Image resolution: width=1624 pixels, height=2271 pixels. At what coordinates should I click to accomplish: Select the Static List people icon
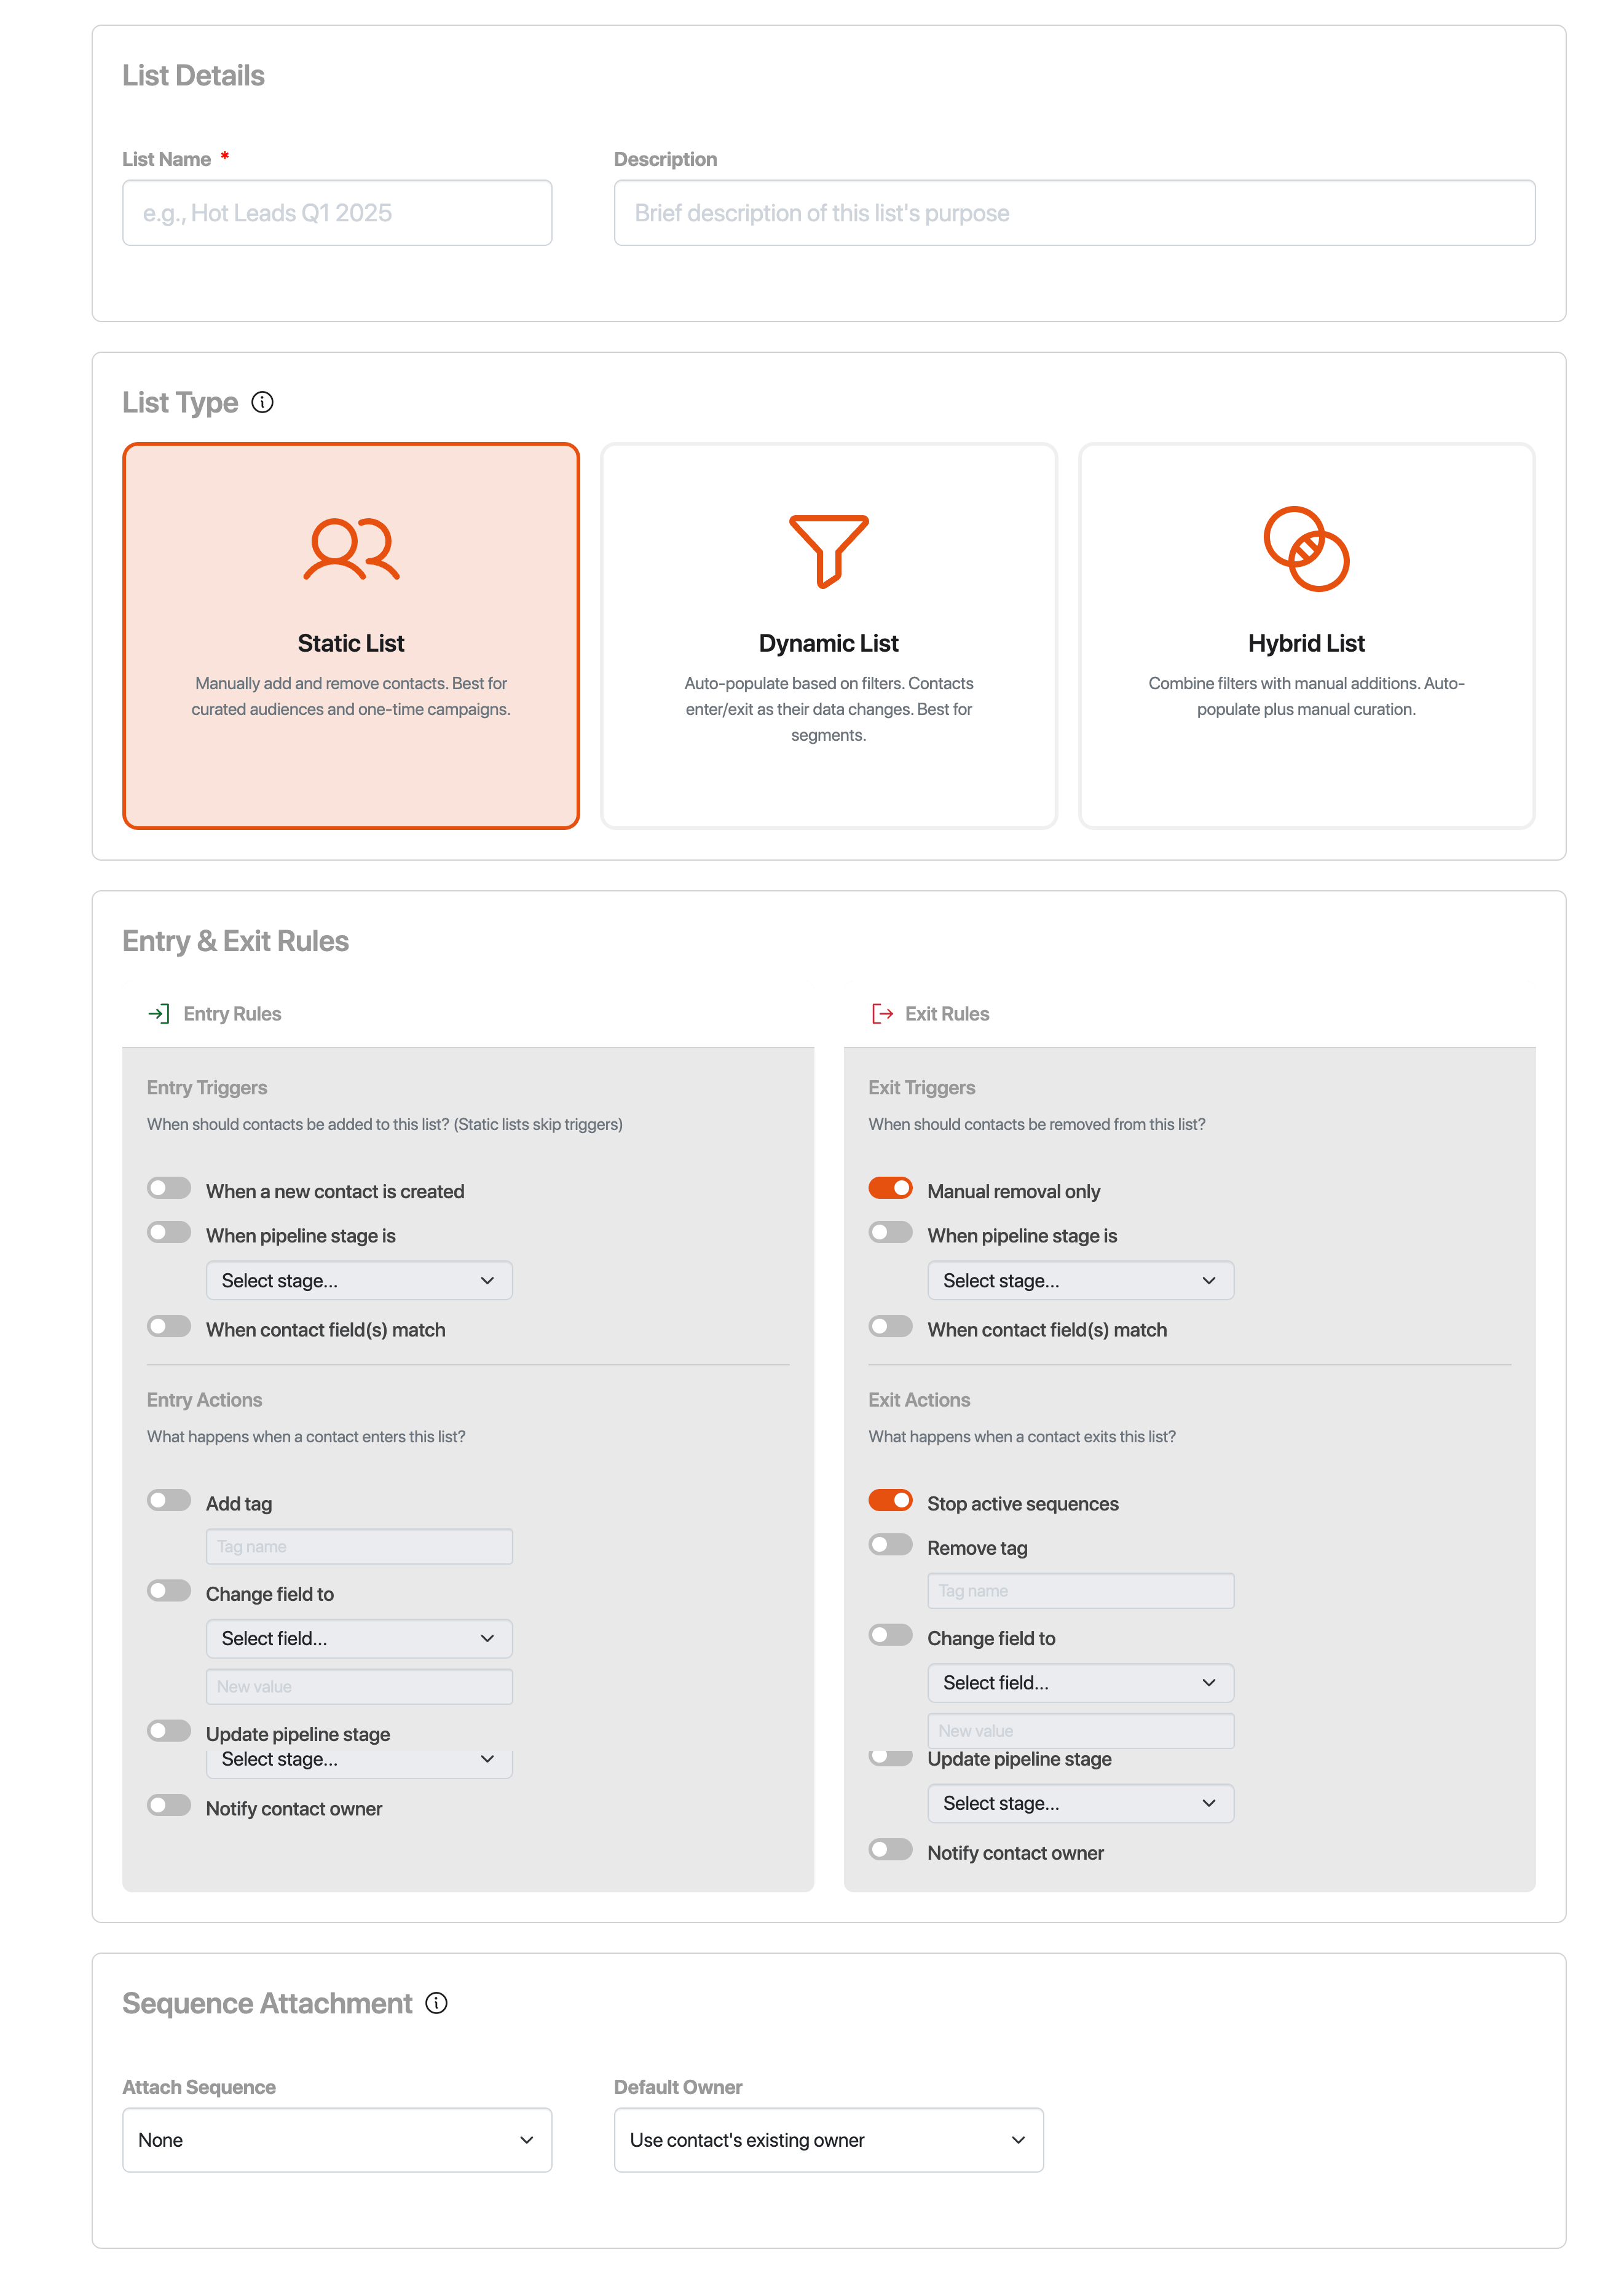[x=351, y=549]
